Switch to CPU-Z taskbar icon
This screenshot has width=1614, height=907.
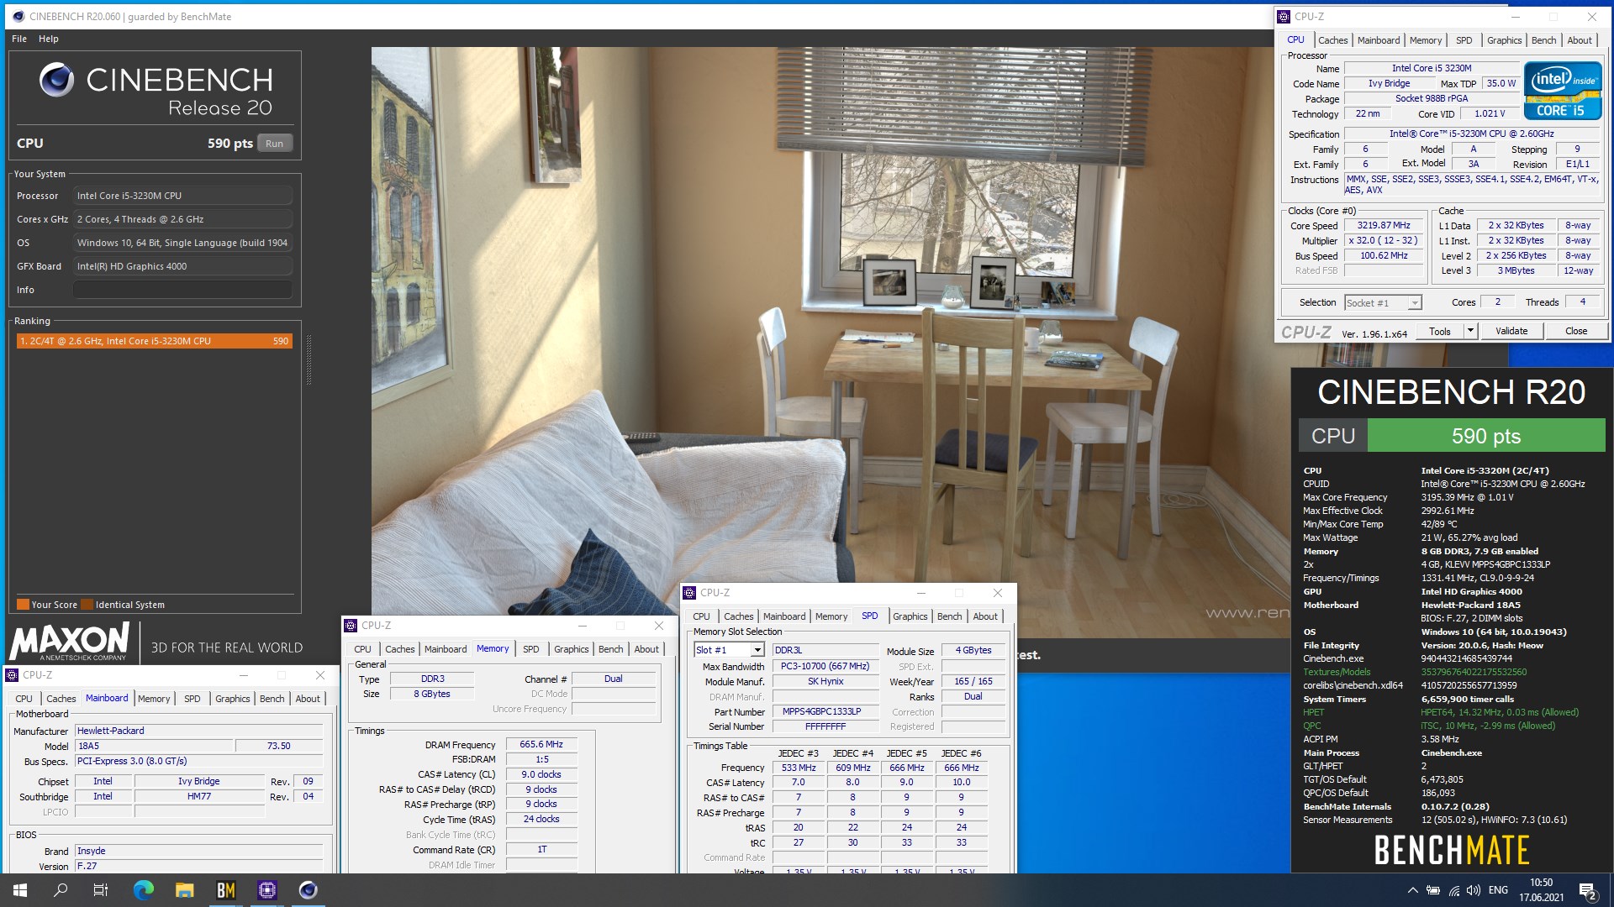[x=266, y=890]
